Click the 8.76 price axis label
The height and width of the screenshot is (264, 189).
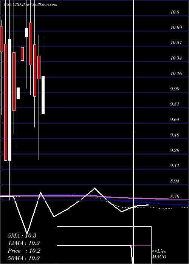175,196
